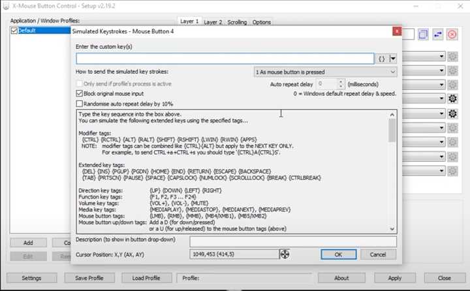Click 'Function key tags:' line in help text
This screenshot has height=291, width=470.
[101, 196]
